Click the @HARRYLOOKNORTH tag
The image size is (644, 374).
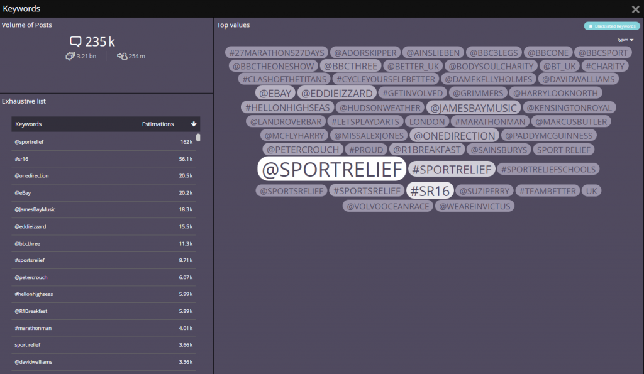[556, 93]
